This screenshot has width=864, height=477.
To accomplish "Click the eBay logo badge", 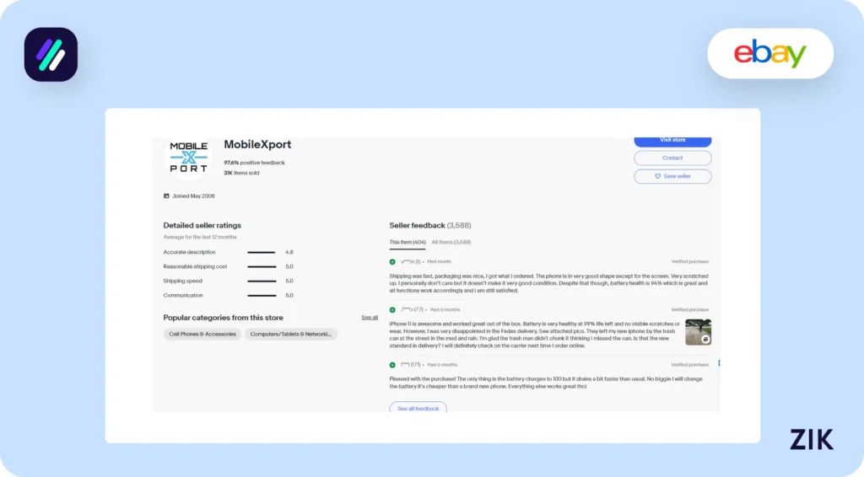I will (x=769, y=54).
